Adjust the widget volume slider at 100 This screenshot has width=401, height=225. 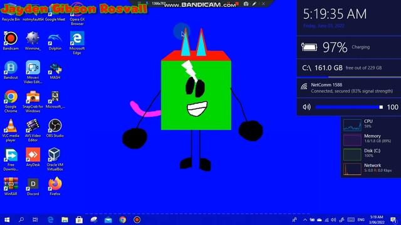[x=349, y=107]
